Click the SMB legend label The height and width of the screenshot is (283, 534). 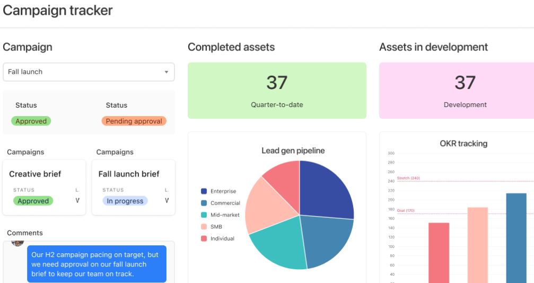pyautogui.click(x=216, y=226)
